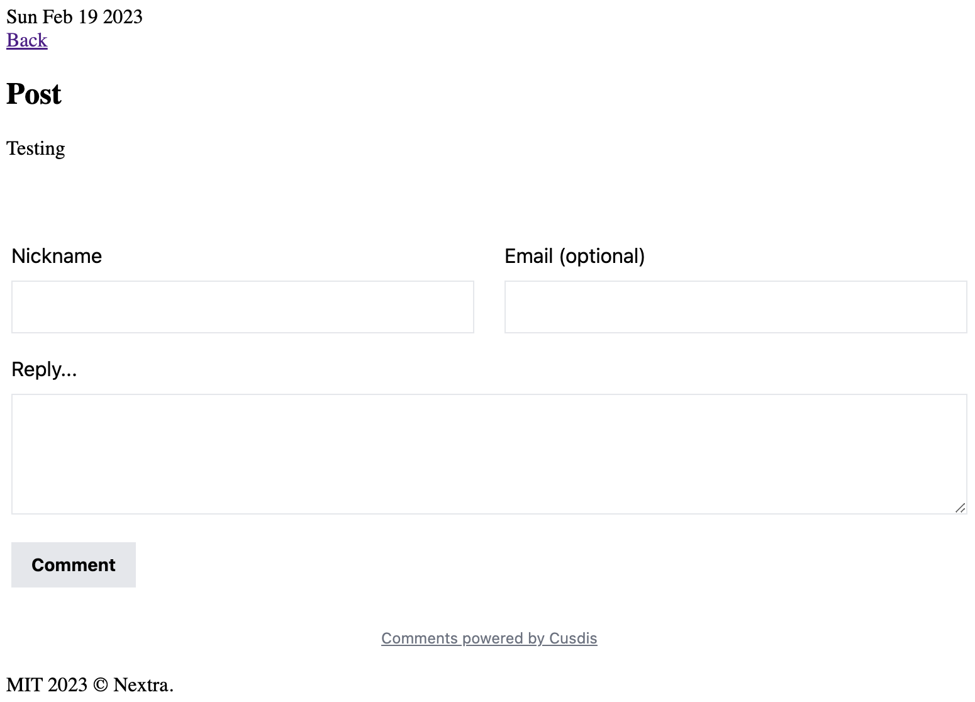Click the textarea resize handle
Screen dimensions: 975x702
point(961,507)
